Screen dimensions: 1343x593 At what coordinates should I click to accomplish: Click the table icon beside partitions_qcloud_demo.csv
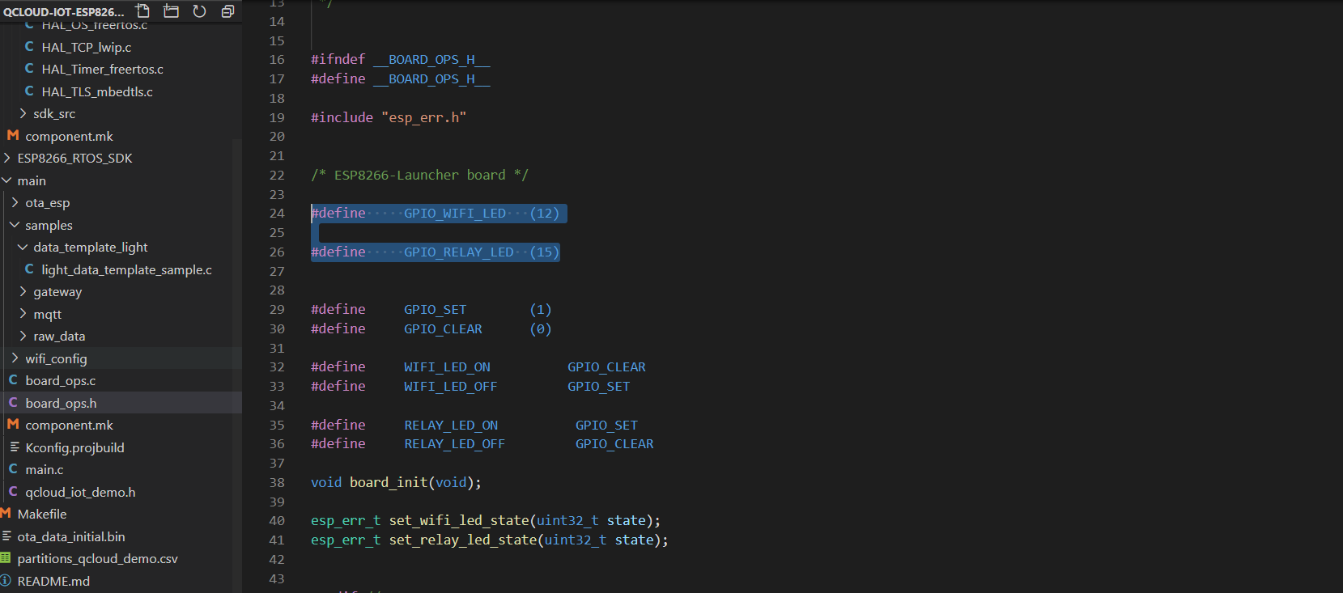6,558
